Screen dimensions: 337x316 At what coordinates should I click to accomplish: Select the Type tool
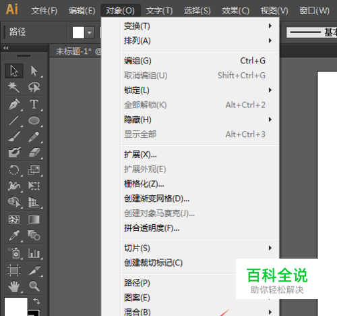pos(34,104)
